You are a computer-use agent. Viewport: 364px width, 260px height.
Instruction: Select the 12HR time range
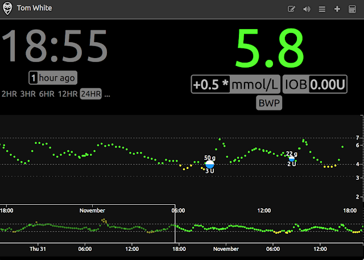[x=68, y=94]
